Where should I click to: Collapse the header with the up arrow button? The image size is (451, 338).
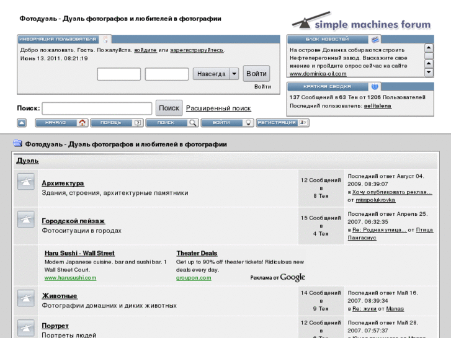tap(22, 123)
